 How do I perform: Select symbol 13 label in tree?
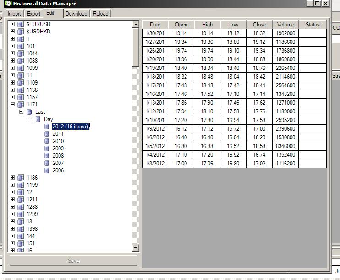click(x=29, y=222)
